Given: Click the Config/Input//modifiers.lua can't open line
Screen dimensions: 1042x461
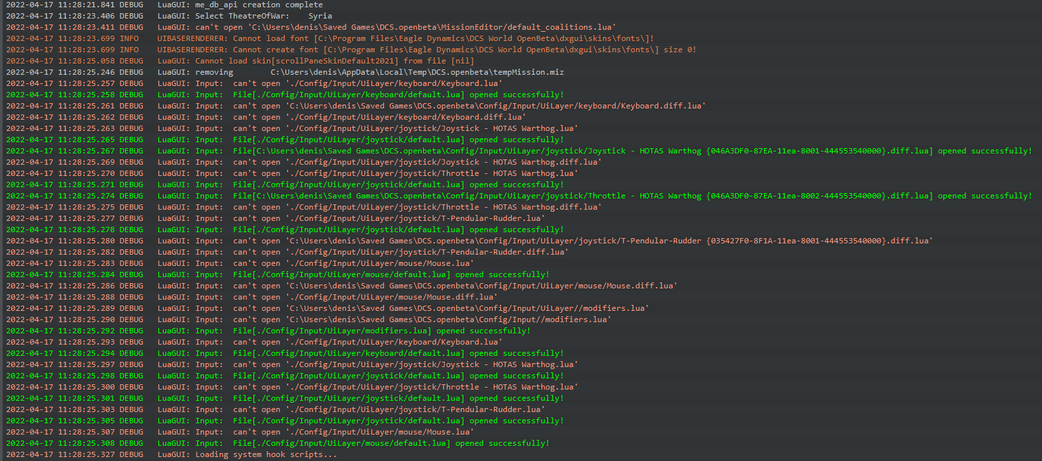Looking at the screenshot, I should (308, 319).
